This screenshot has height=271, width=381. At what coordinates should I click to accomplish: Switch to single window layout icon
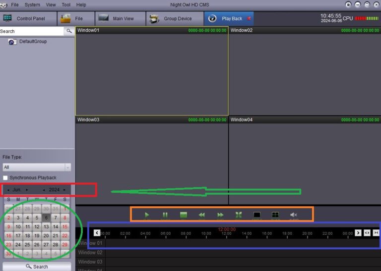point(257,215)
